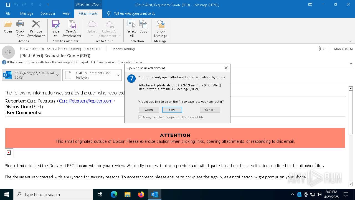Click Cancel in Opening Mail Attachment dialog
The width and height of the screenshot is (355, 200).
[210, 110]
